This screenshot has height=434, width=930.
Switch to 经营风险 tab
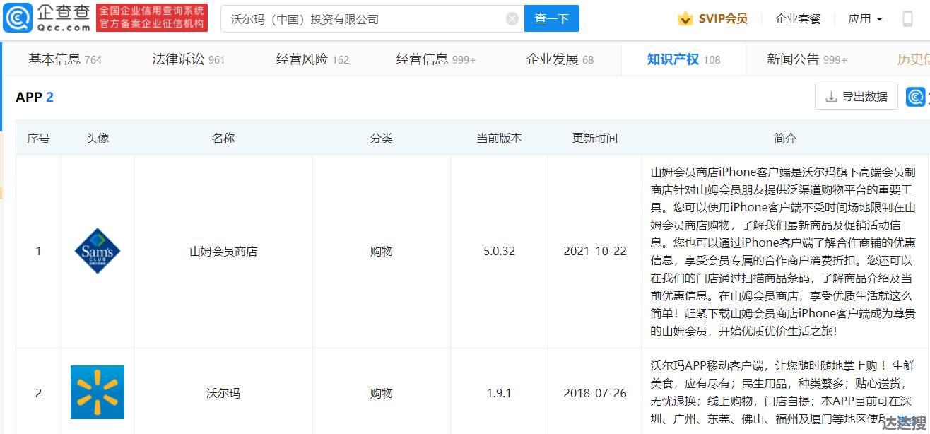point(312,59)
